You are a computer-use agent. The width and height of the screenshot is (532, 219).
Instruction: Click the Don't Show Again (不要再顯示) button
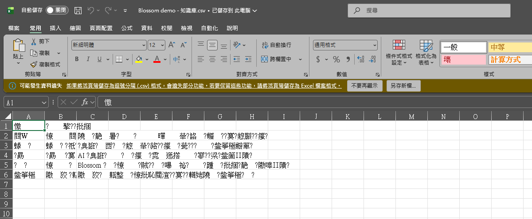[364, 86]
